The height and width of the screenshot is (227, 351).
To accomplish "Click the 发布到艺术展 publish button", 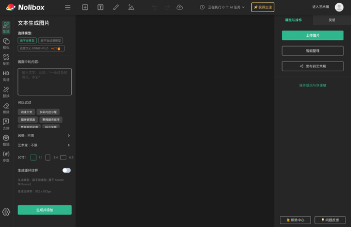I will 313,66.
